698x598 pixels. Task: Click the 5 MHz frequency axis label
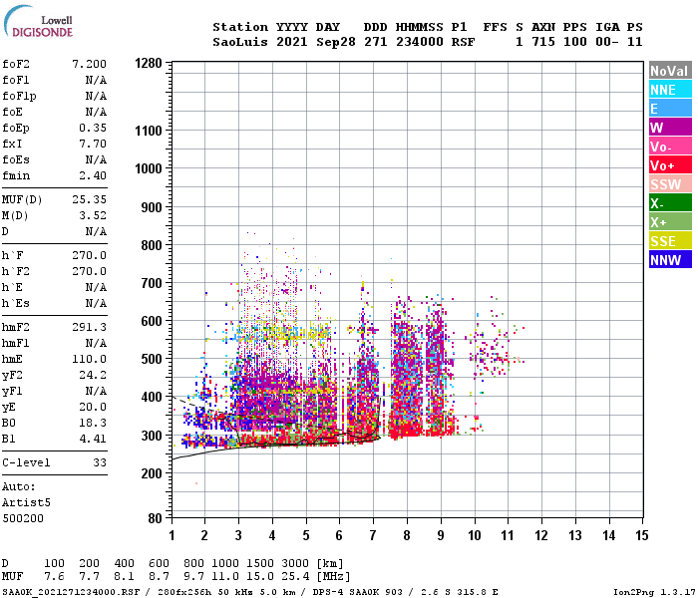[306, 535]
